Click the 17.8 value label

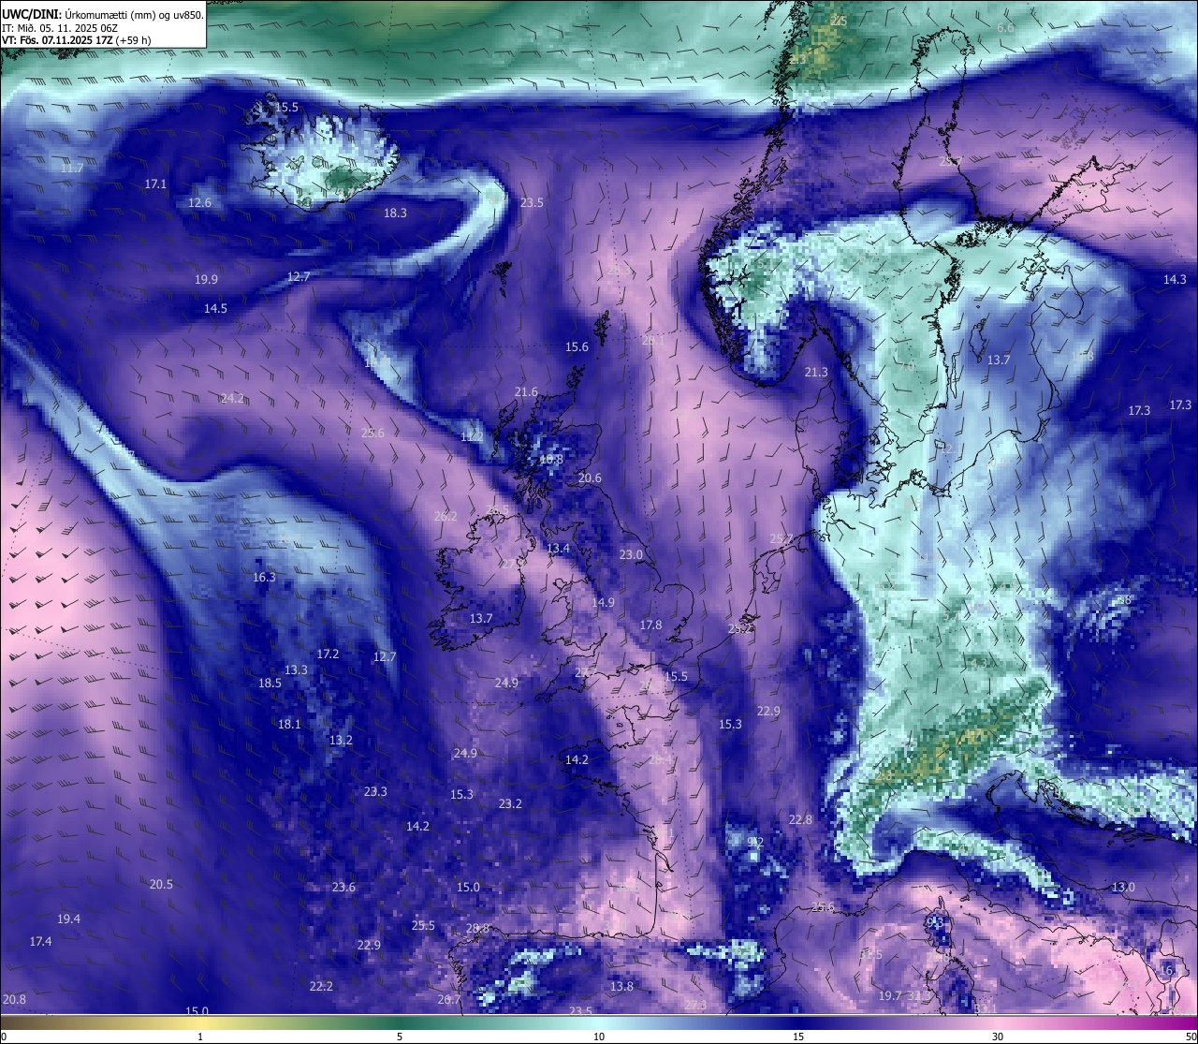[x=650, y=625]
